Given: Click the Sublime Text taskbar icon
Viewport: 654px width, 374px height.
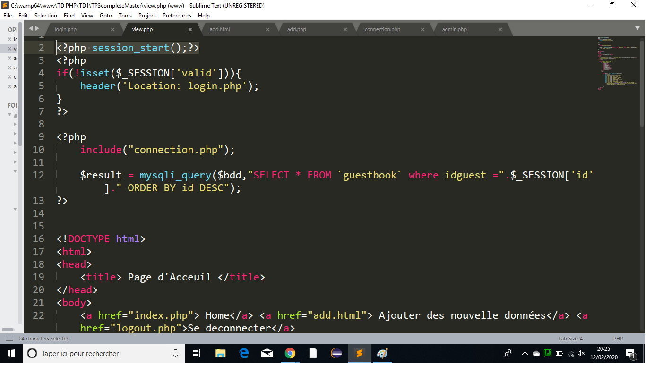Looking at the screenshot, I should tap(360, 353).
